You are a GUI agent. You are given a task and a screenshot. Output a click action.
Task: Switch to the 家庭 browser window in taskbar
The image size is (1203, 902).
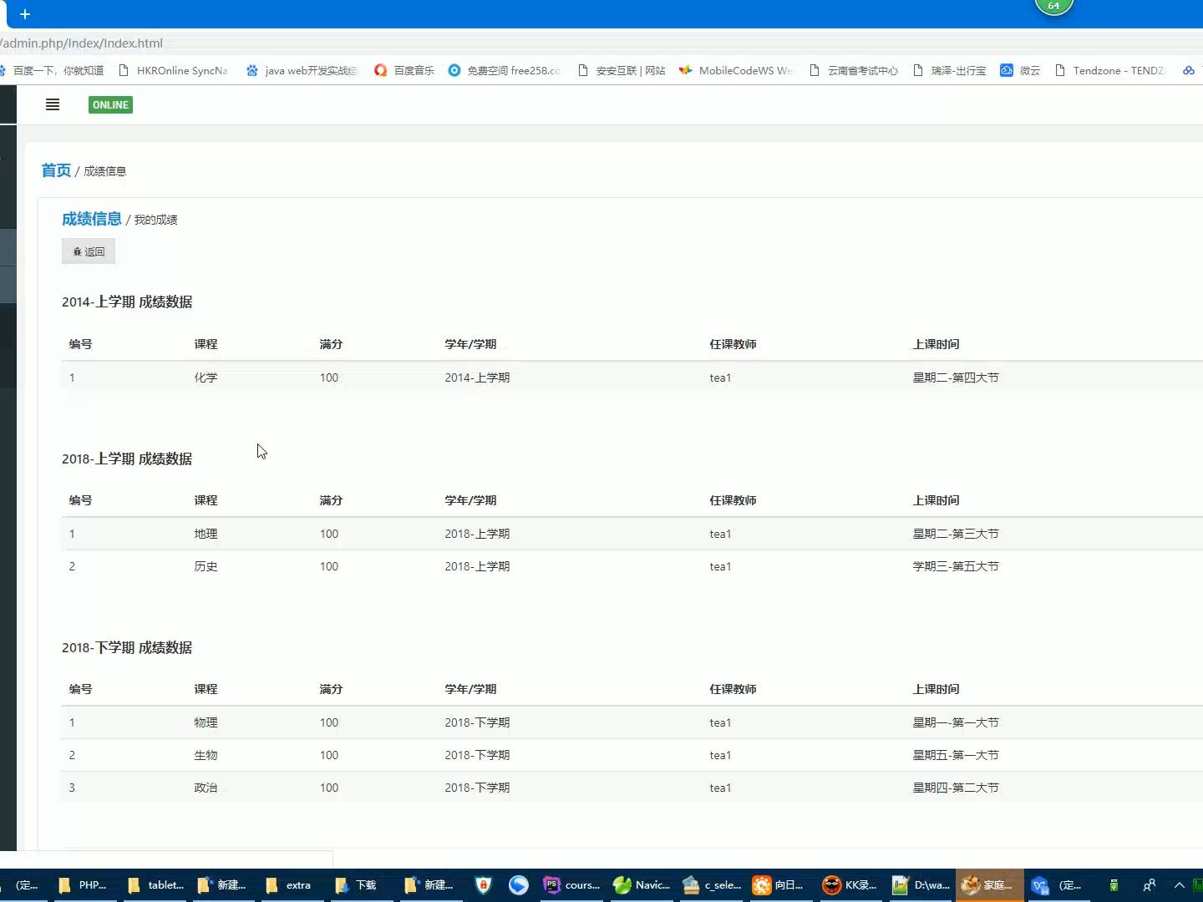click(x=989, y=885)
